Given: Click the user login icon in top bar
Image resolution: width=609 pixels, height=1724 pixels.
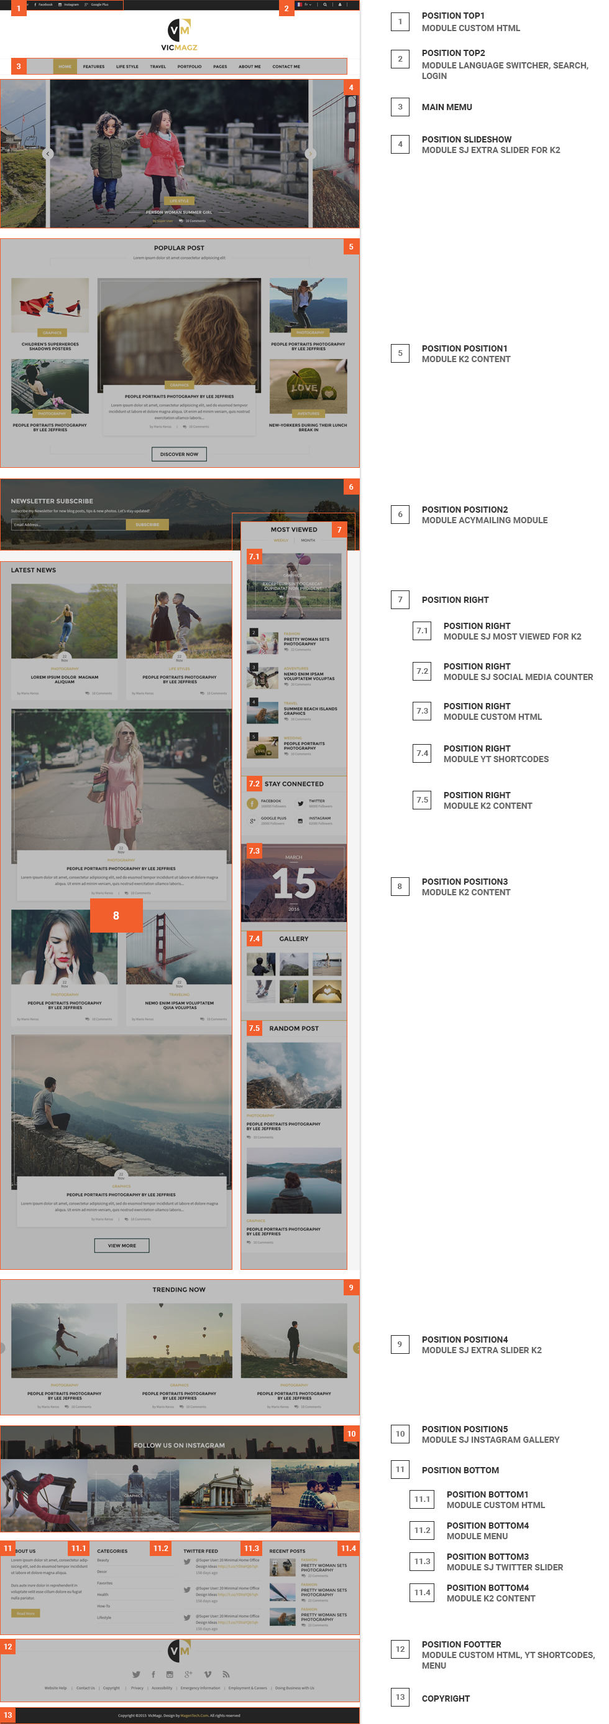Looking at the screenshot, I should pyautogui.click(x=339, y=5).
